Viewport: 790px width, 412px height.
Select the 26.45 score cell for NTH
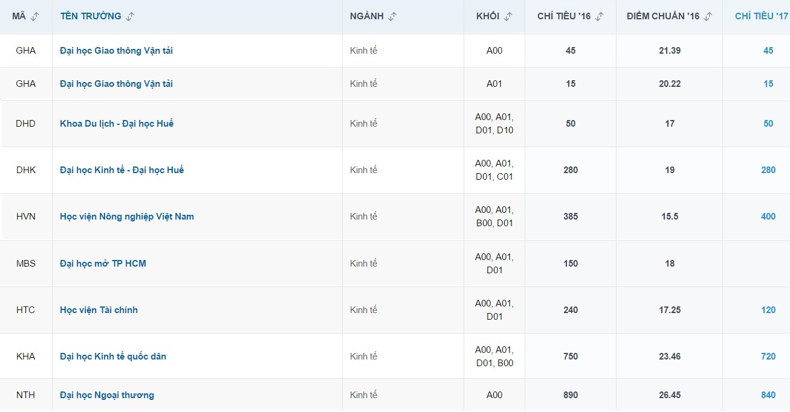tap(670, 395)
